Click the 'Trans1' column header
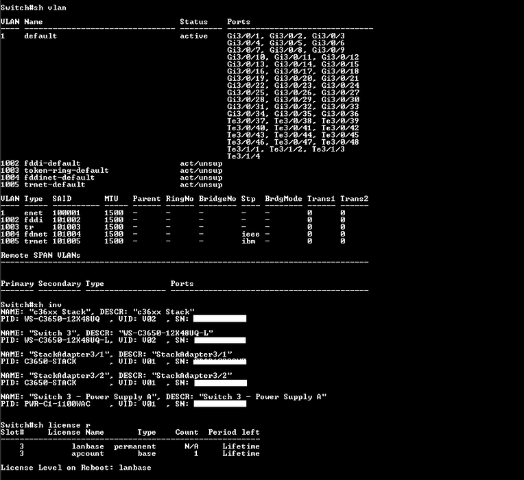Image resolution: width=524 pixels, height=480 pixels. [x=321, y=199]
